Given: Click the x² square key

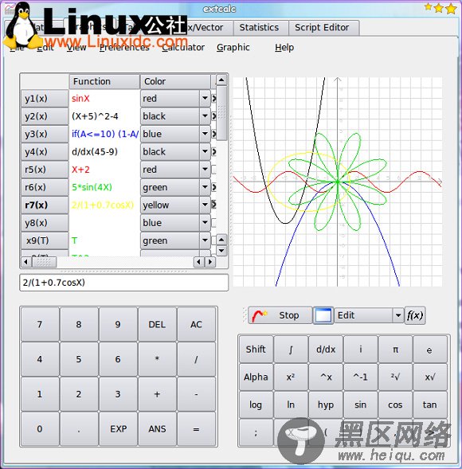Looking at the screenshot, I should pyautogui.click(x=291, y=377).
